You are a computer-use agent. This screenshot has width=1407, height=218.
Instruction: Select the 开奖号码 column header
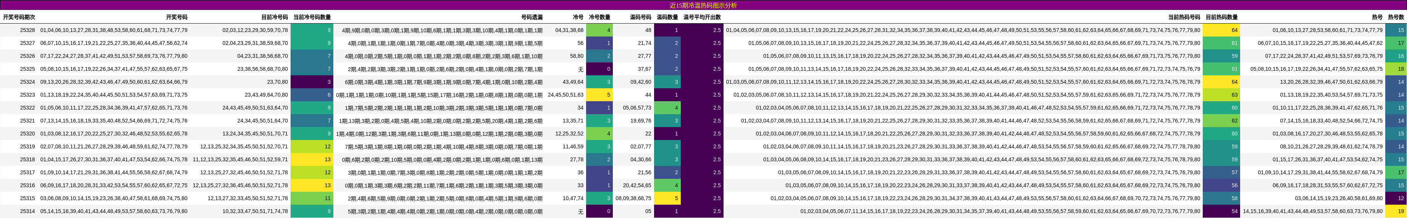click(176, 18)
